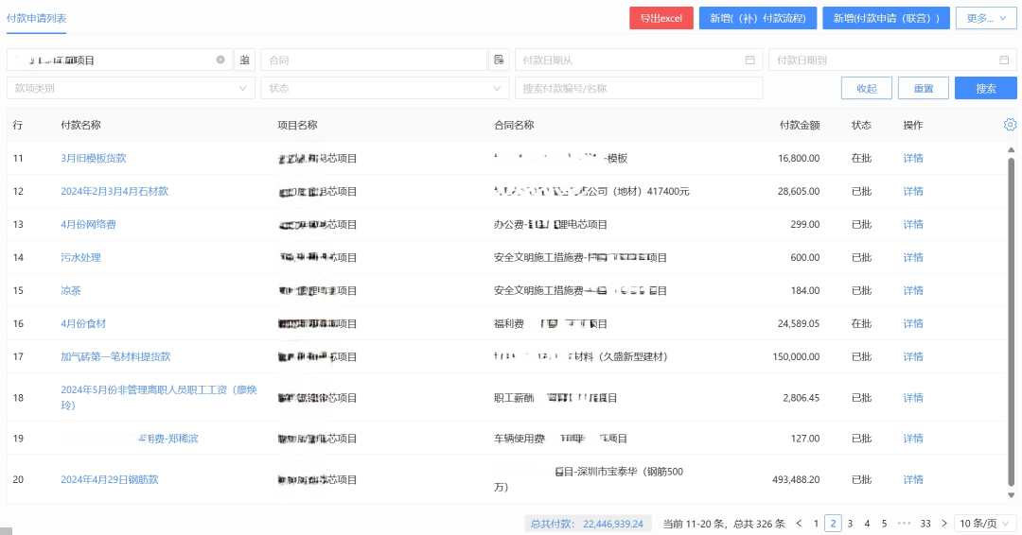Open 详情 for row 17
The image size is (1022, 535).
(912, 356)
